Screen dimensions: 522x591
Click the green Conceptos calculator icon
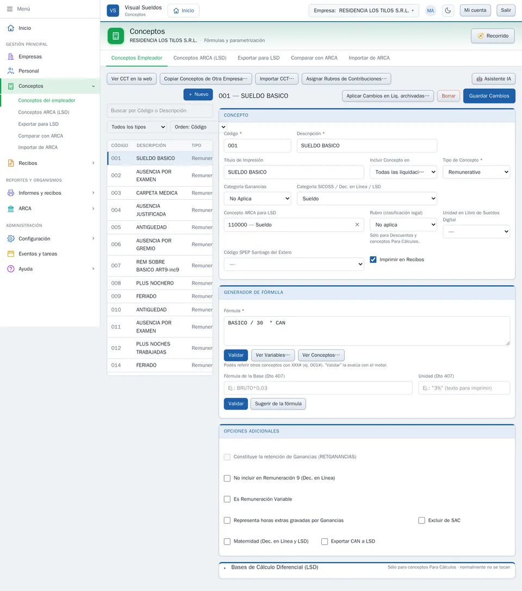click(x=116, y=36)
